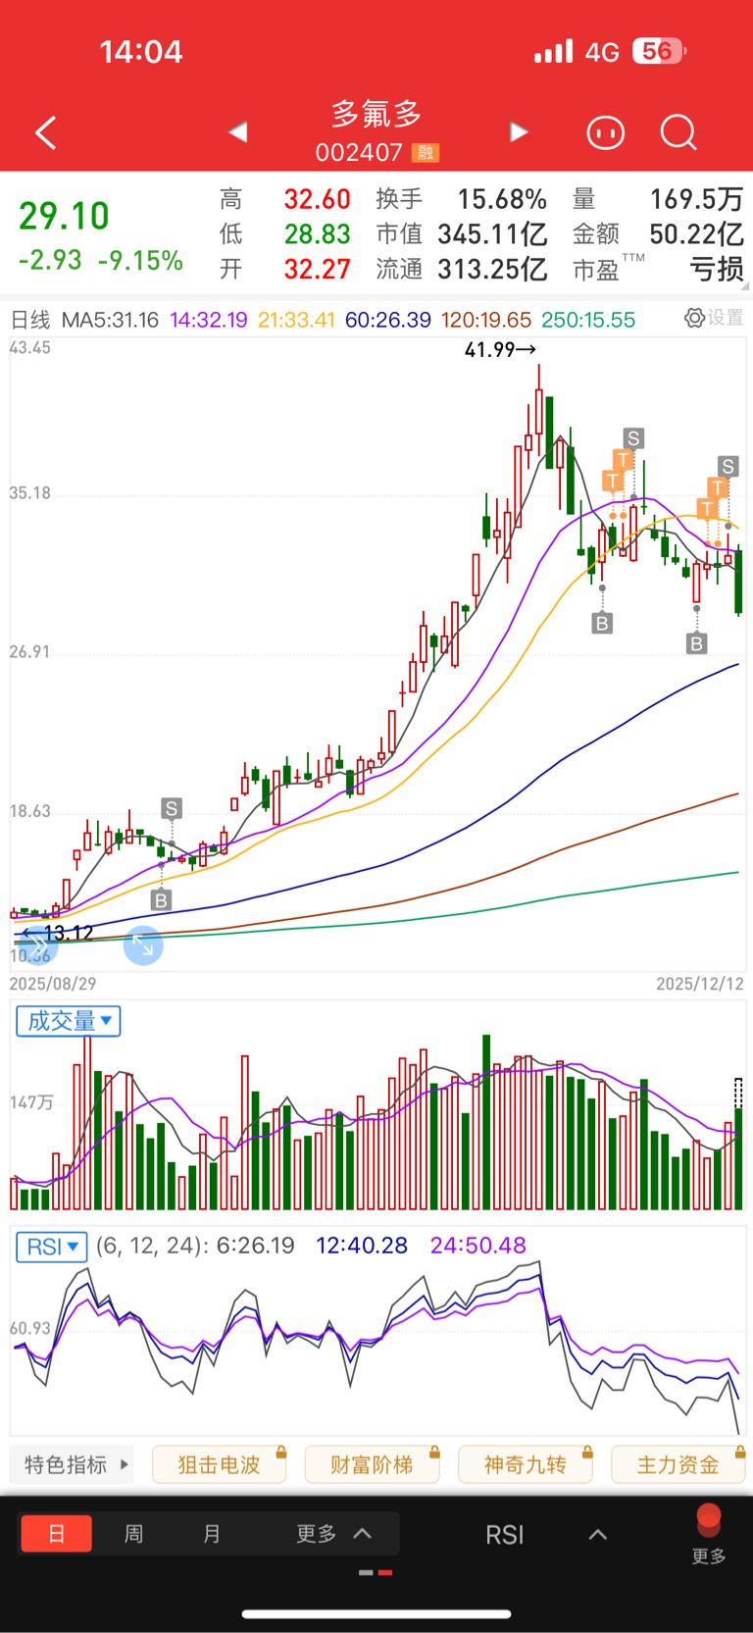The image size is (753, 1633).
Task: Tap amount 50.22亿
Action: pos(697,233)
